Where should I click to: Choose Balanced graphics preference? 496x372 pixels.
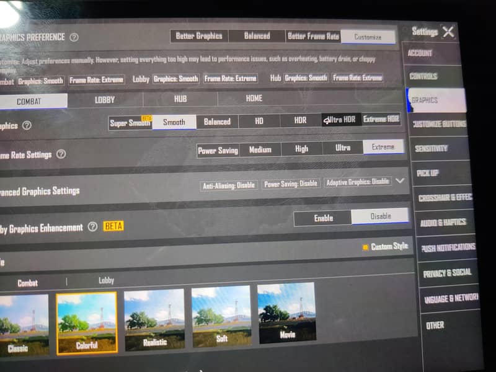[x=257, y=36]
